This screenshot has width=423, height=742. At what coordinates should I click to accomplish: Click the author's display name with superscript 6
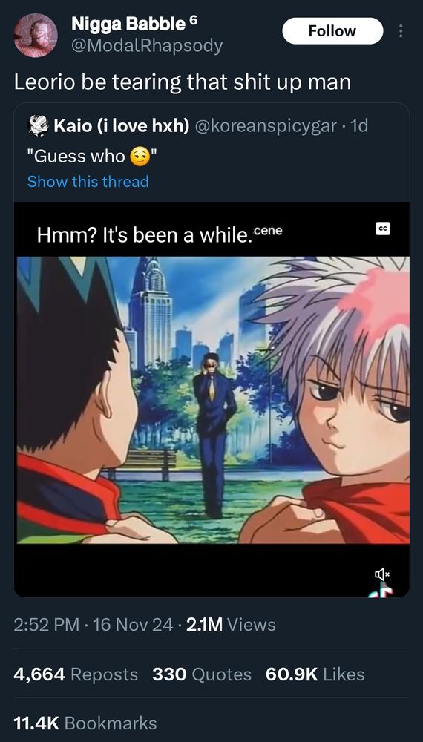pyautogui.click(x=134, y=24)
